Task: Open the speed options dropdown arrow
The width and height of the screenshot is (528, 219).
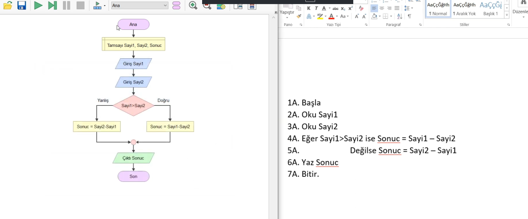Action: (x=105, y=6)
